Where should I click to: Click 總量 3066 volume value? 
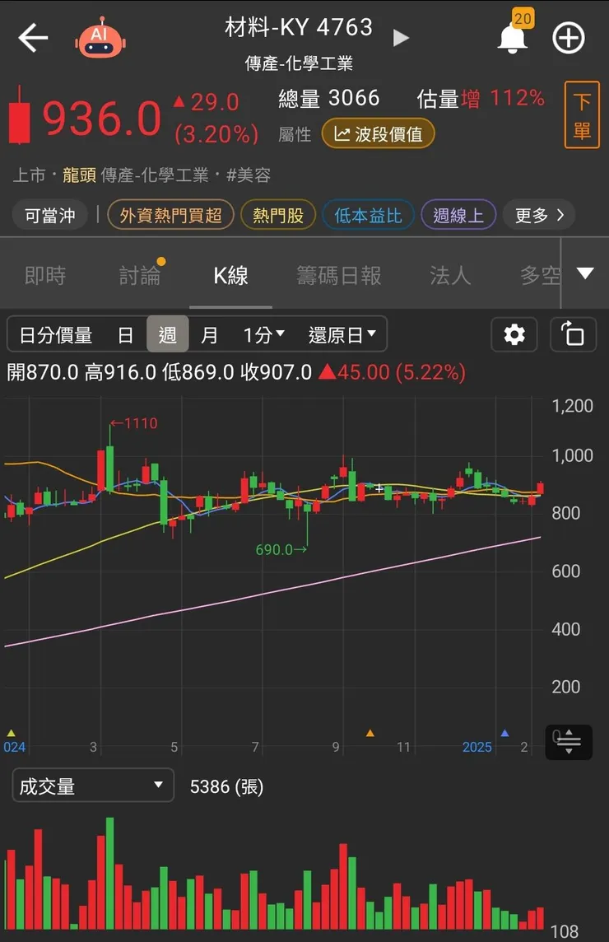point(329,98)
